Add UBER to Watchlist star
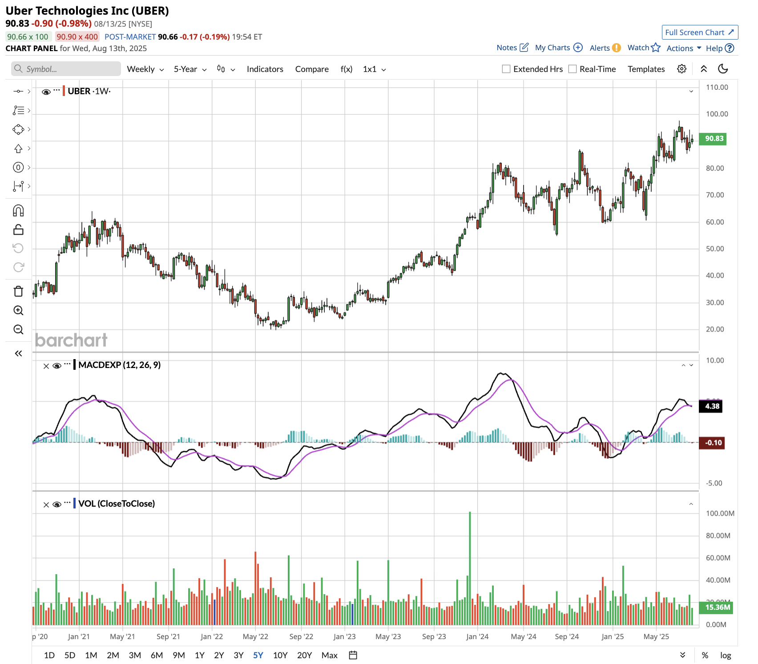Image resolution: width=758 pixels, height=664 pixels. pyautogui.click(x=656, y=47)
